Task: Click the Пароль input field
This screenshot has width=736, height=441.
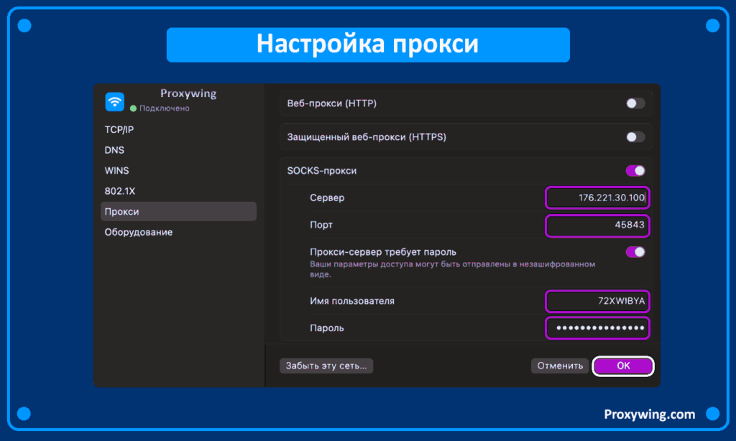Action: [597, 328]
